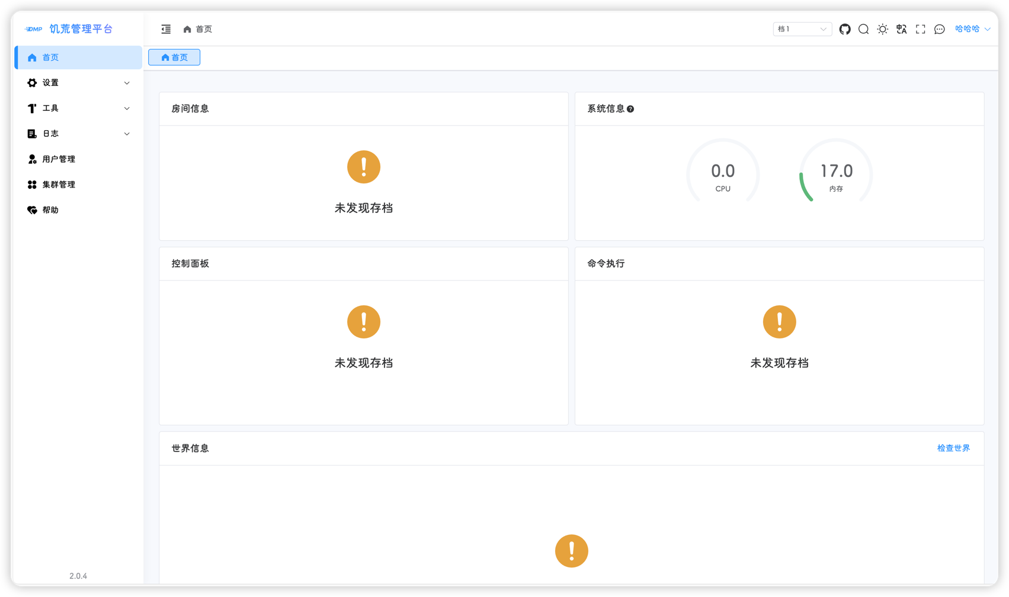
Task: Open the 哈哈哈 user account menu
Action: point(972,29)
